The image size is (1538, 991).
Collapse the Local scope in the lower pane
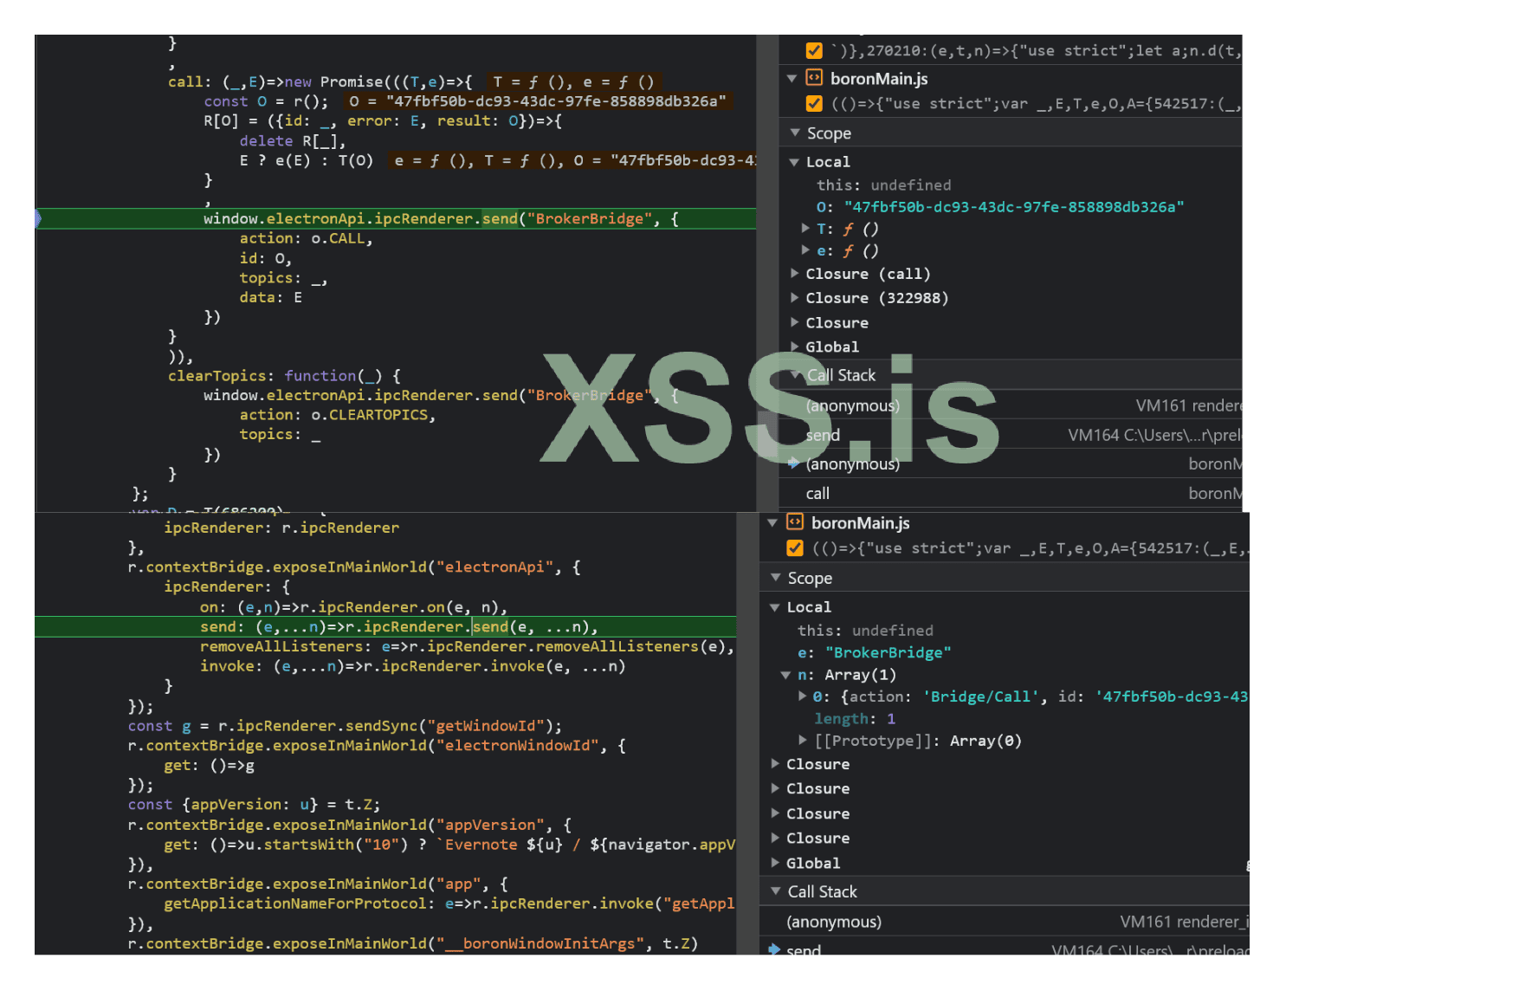point(775,607)
